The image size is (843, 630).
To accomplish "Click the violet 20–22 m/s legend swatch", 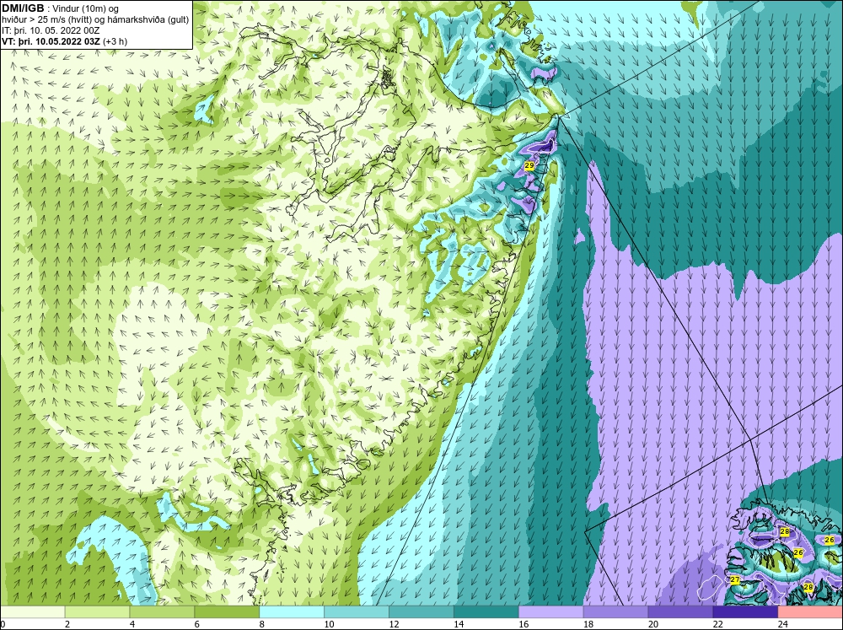I will (x=680, y=611).
